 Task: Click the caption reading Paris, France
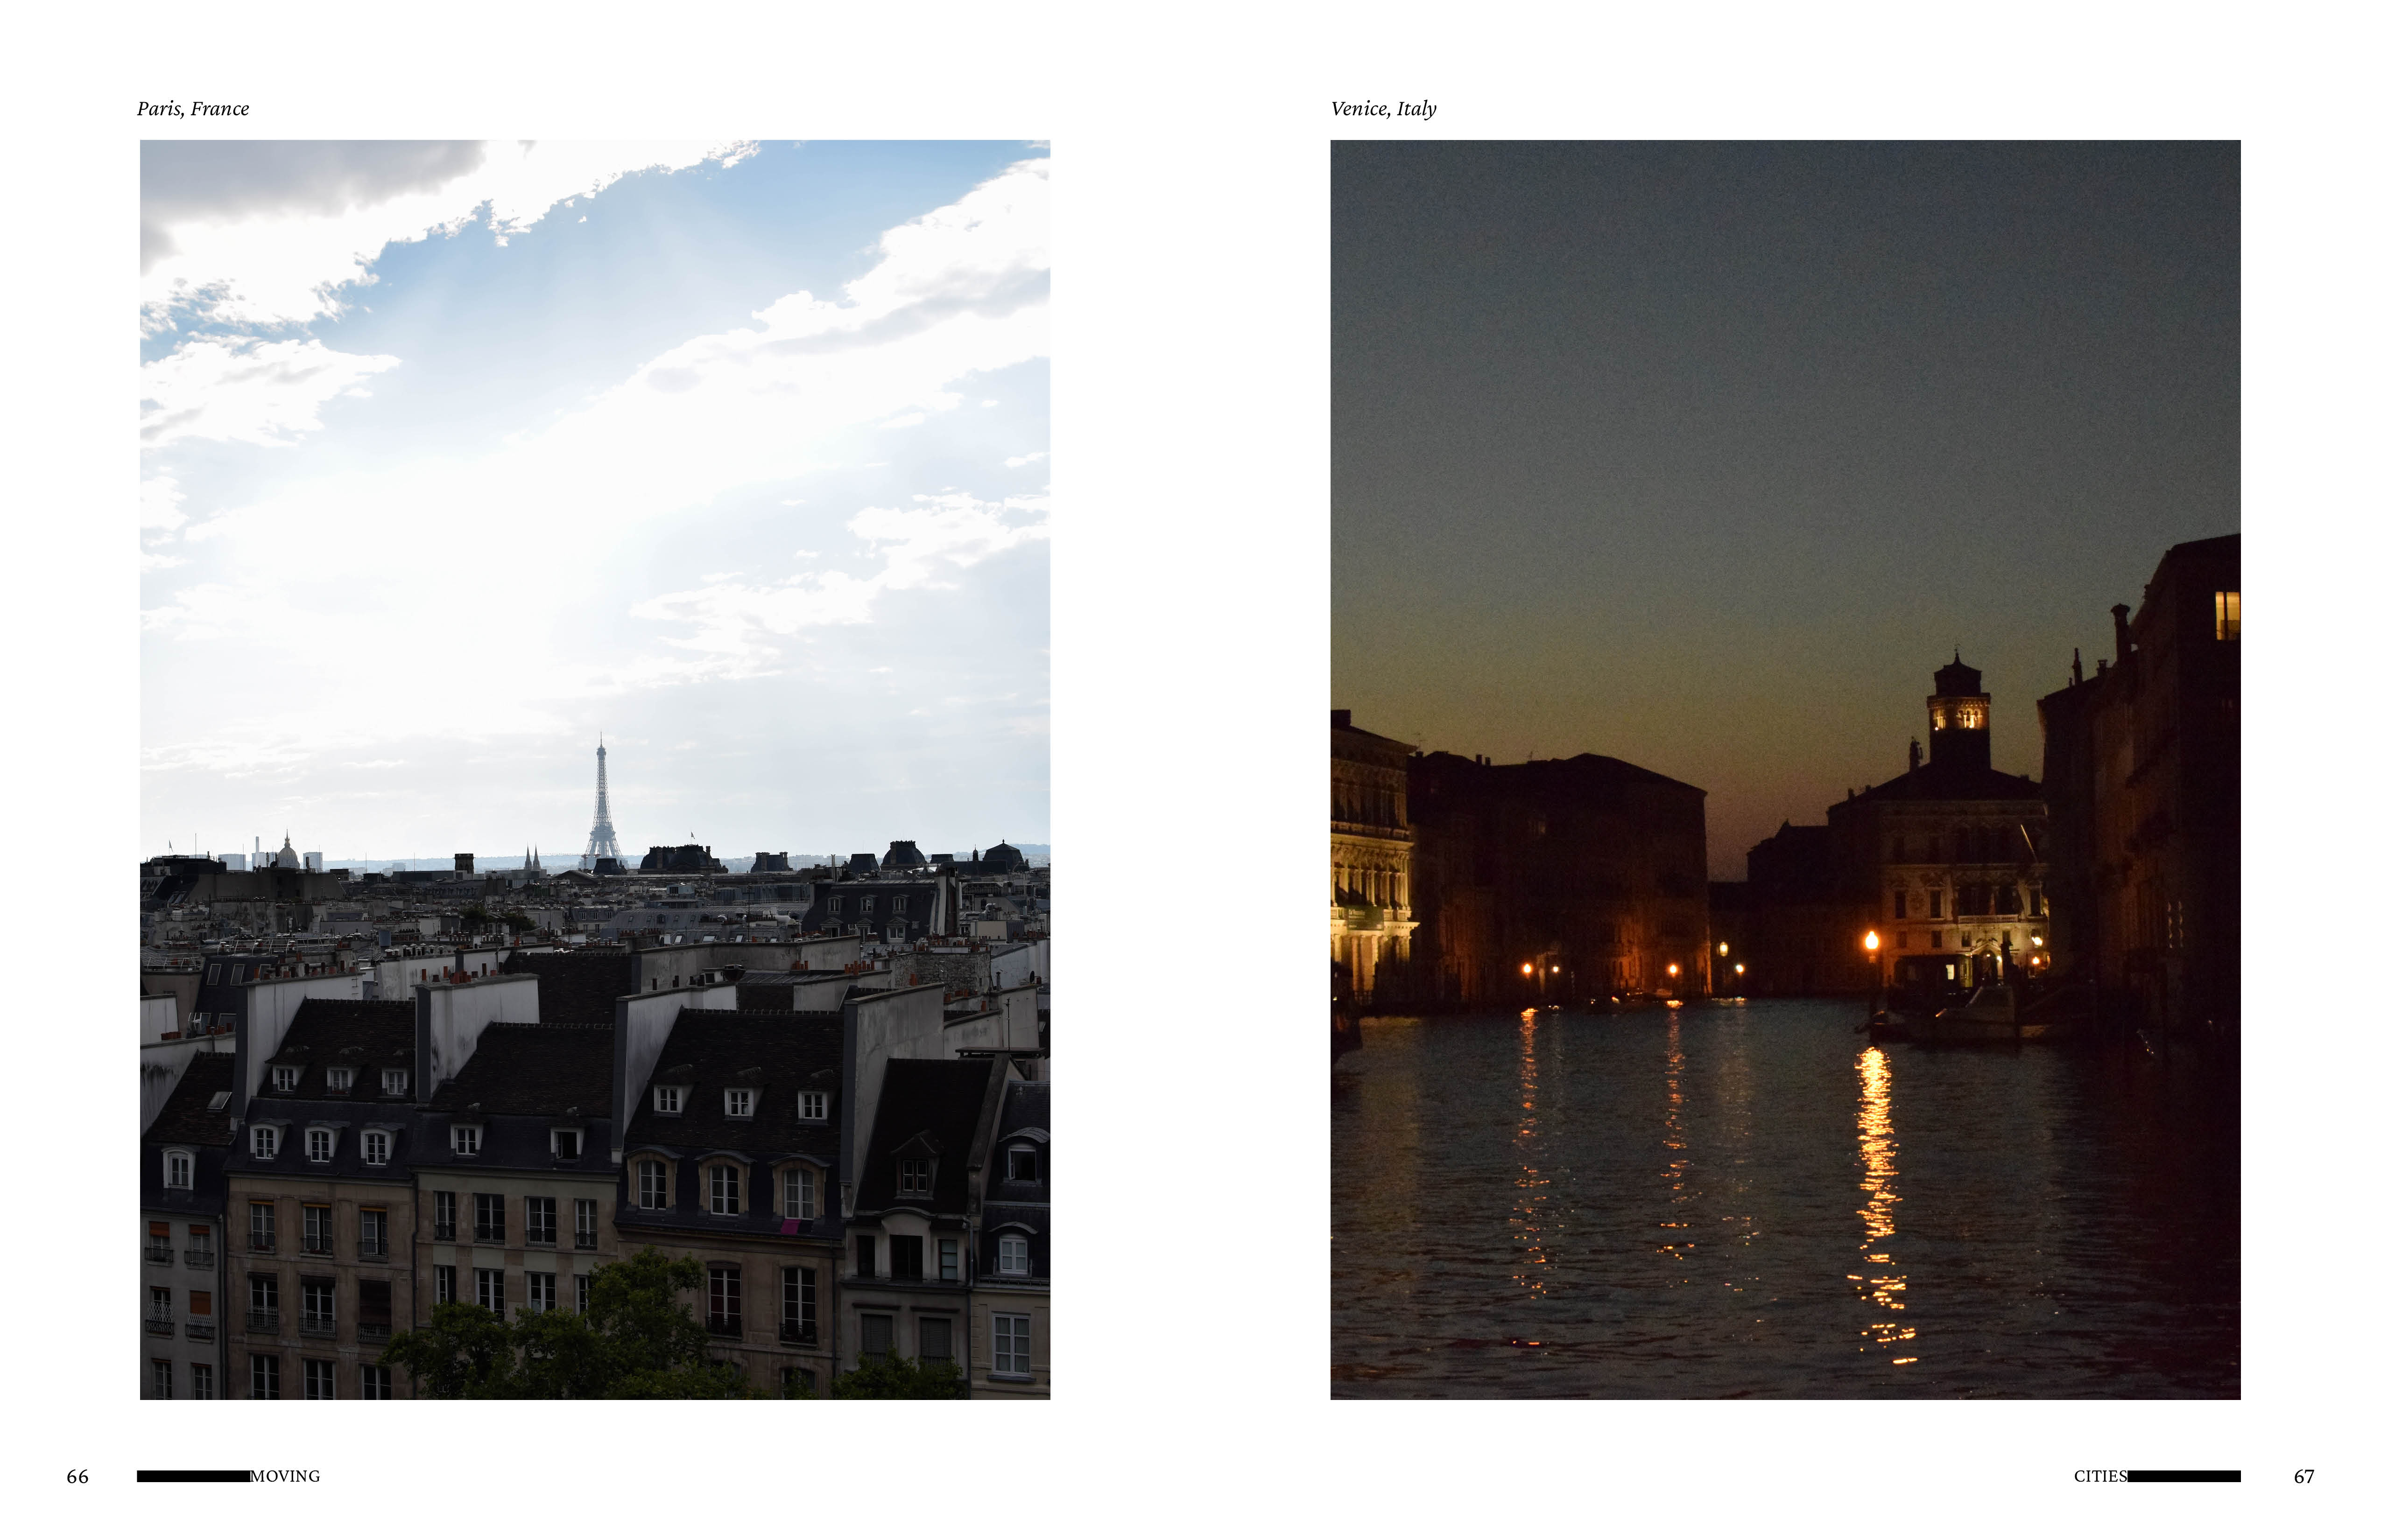pyautogui.click(x=193, y=108)
